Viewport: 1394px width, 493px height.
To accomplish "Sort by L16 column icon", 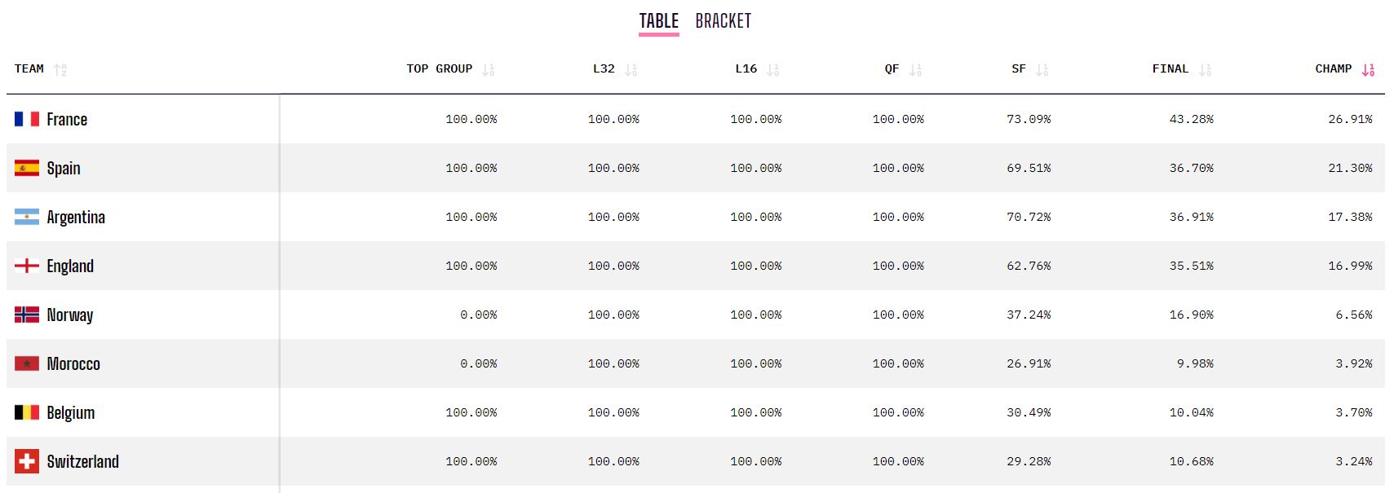I will (772, 70).
